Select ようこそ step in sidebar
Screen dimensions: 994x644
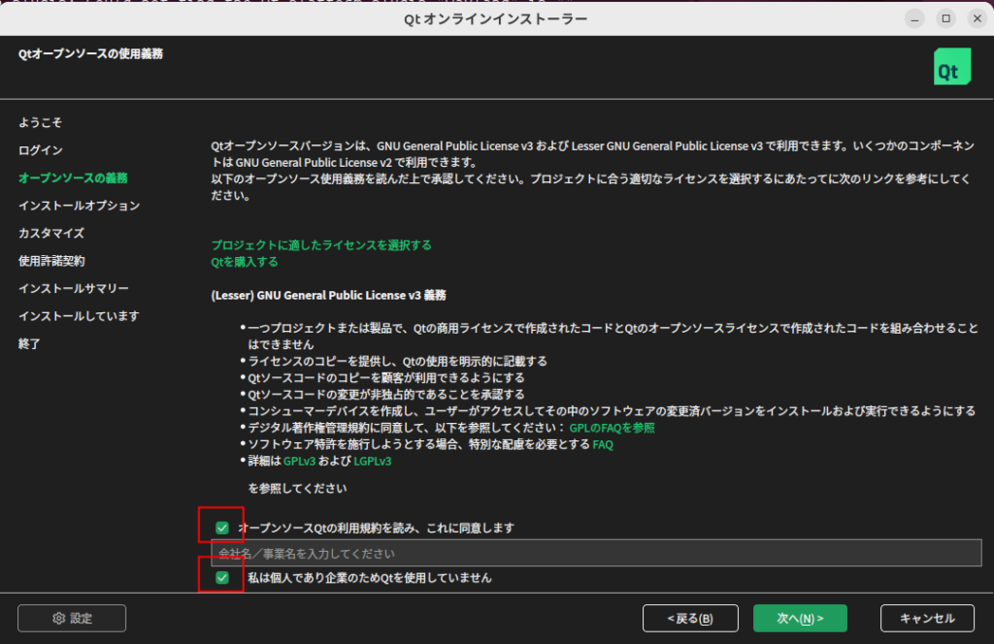click(41, 122)
